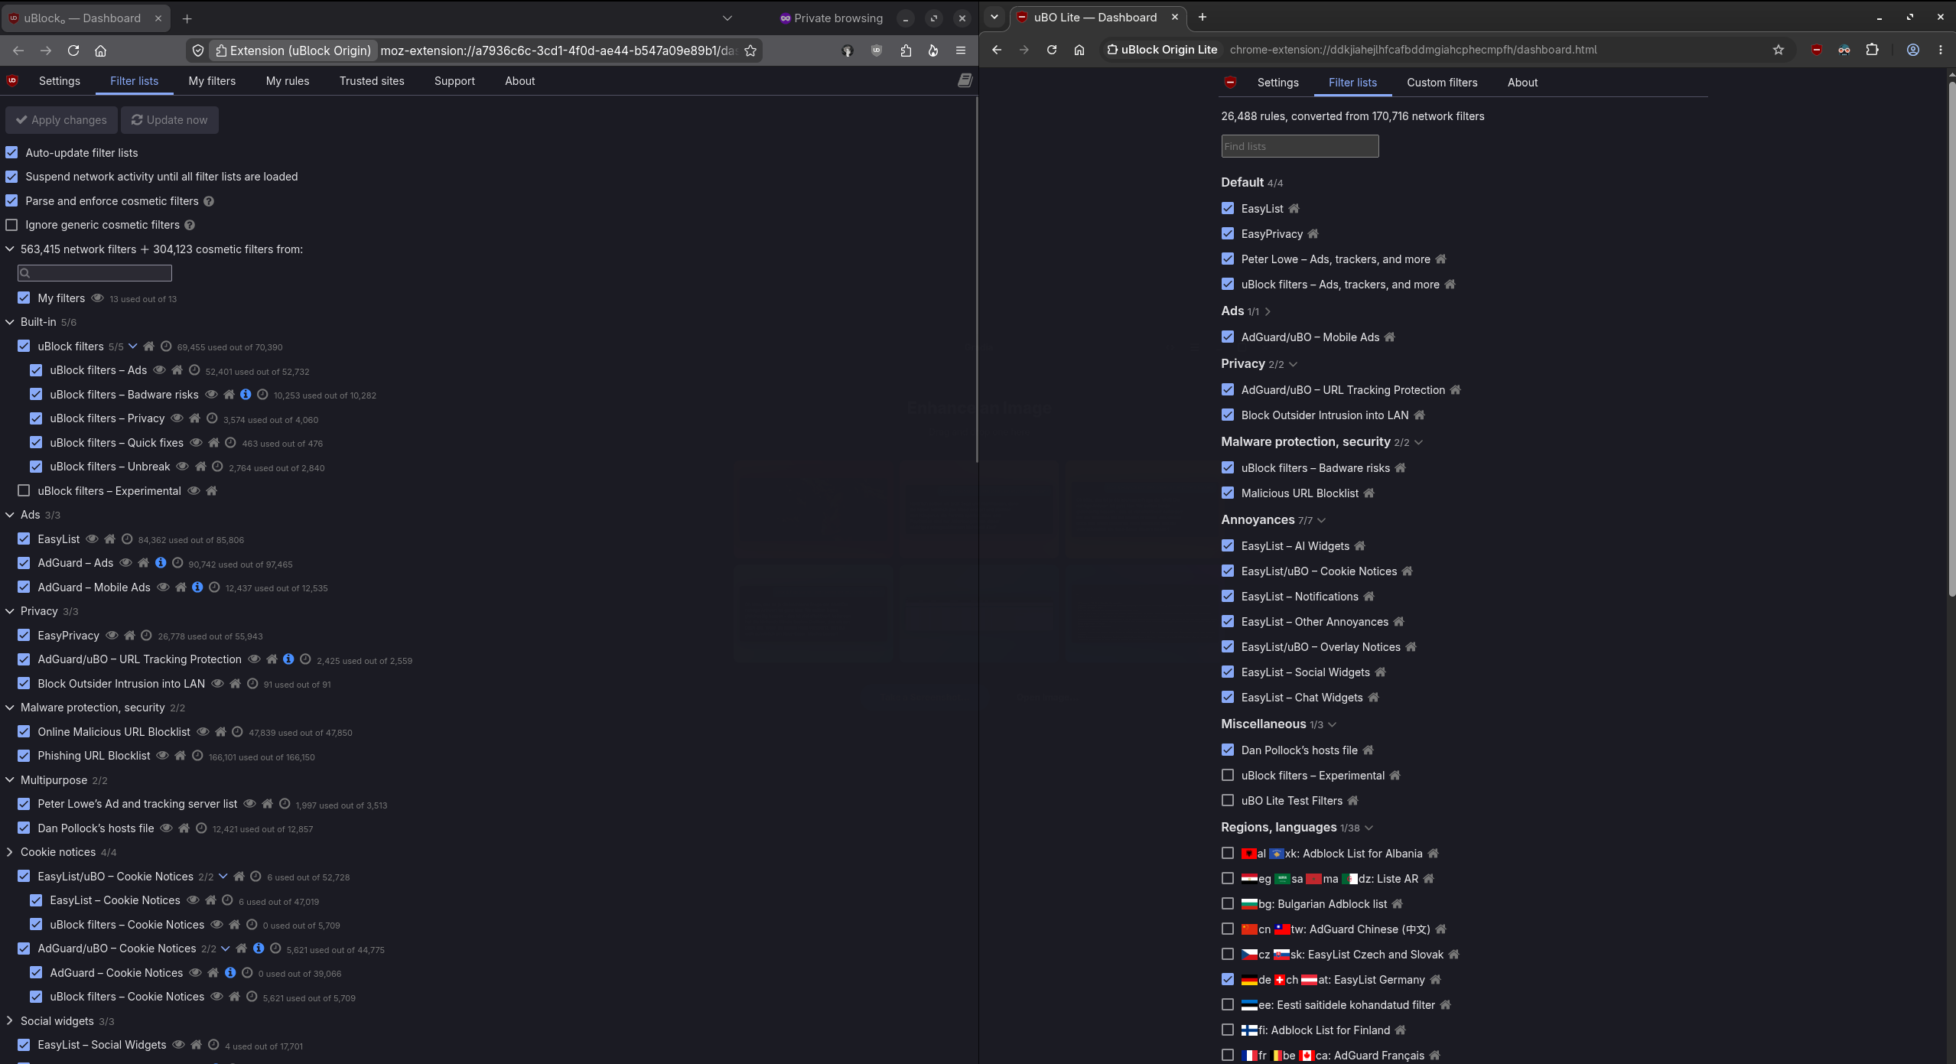This screenshot has height=1064, width=1956.
Task: Click the Apply changes button
Action: click(62, 120)
